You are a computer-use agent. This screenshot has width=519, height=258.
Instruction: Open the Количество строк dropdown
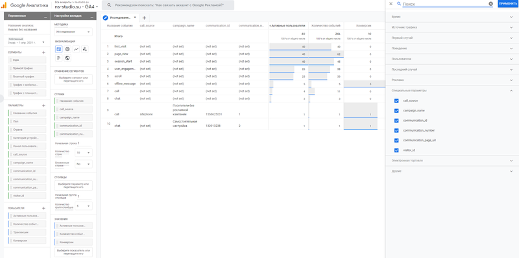pos(84,153)
